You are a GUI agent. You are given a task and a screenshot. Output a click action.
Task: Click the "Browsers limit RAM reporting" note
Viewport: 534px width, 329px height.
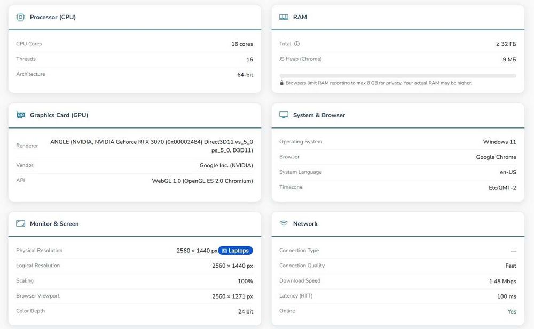point(379,83)
